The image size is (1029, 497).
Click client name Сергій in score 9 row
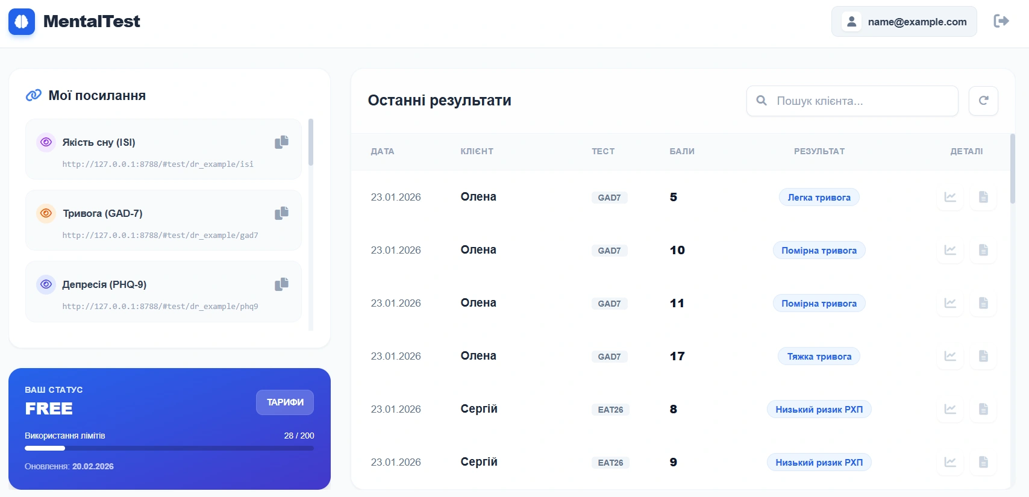(x=479, y=462)
